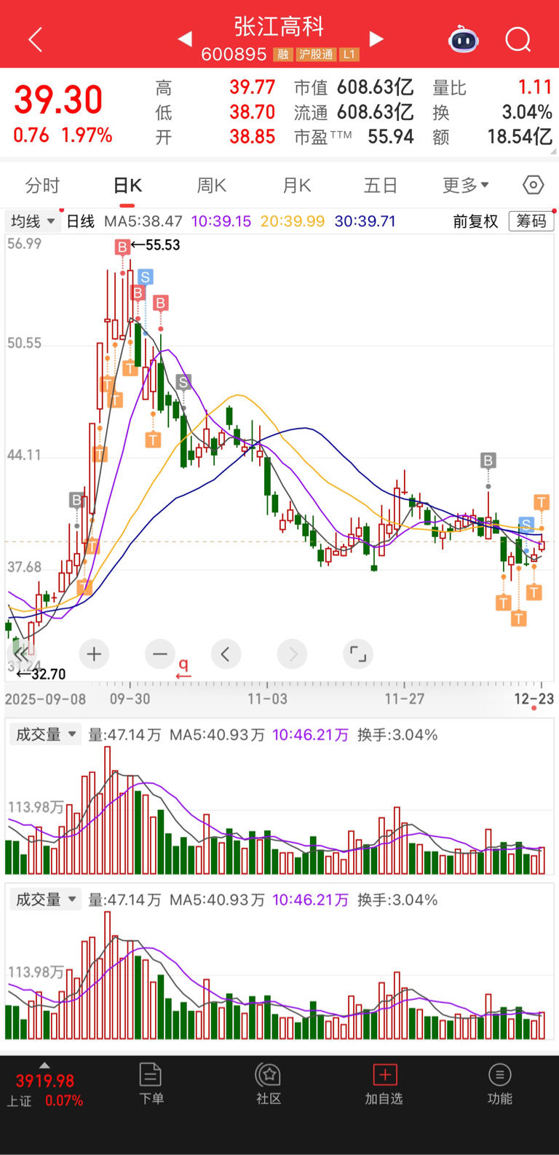The height and width of the screenshot is (1155, 559).
Task: Tap the red q marker on chart
Action: click(x=183, y=667)
